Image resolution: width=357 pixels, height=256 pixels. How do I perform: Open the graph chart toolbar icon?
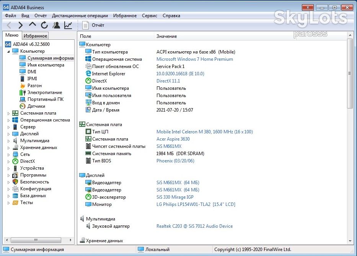click(68, 25)
